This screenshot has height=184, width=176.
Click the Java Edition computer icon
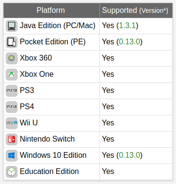click(x=11, y=26)
